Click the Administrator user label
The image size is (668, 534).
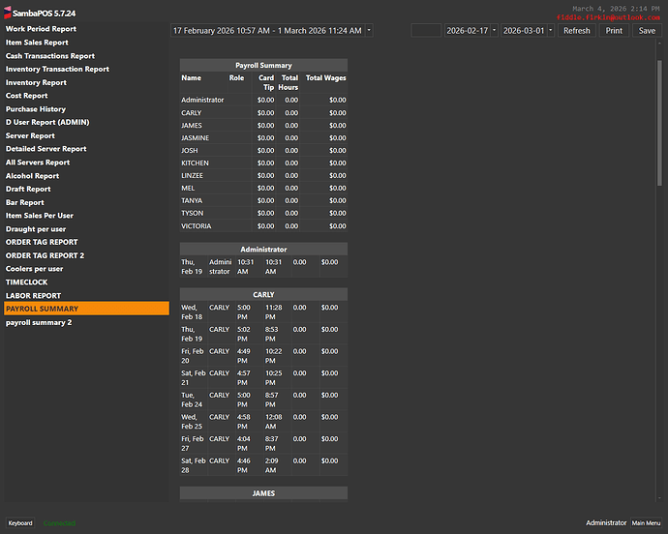606,523
